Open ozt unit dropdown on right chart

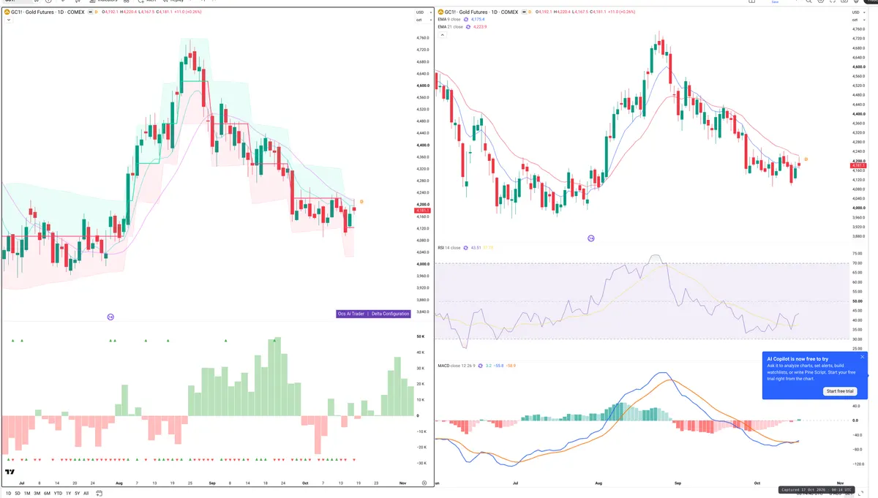point(858,20)
